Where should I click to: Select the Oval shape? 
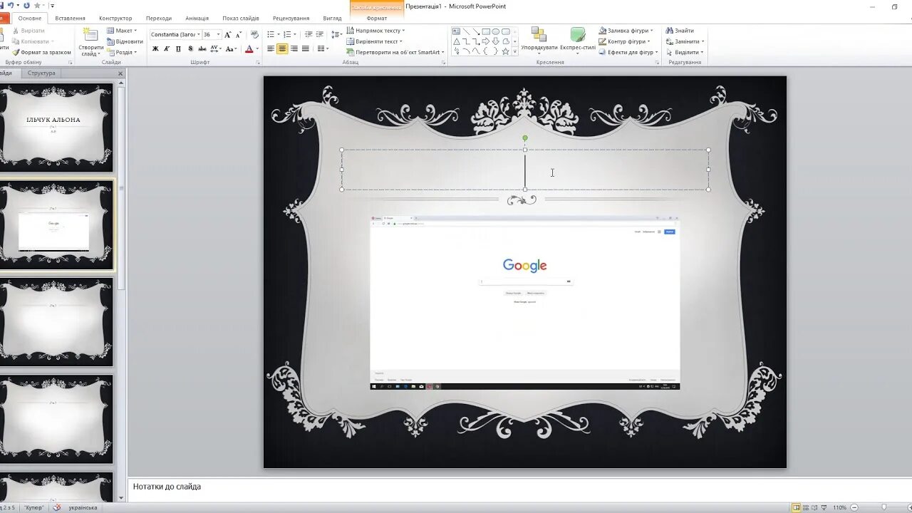tap(495, 31)
